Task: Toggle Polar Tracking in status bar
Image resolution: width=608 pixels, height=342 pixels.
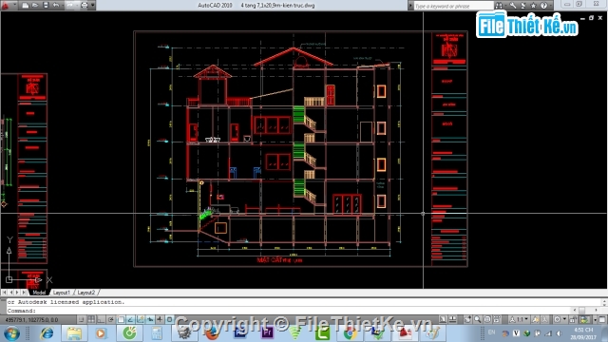Action: tap(111, 319)
